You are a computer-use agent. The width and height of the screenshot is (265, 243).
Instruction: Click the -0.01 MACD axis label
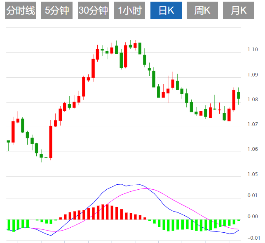254,238
